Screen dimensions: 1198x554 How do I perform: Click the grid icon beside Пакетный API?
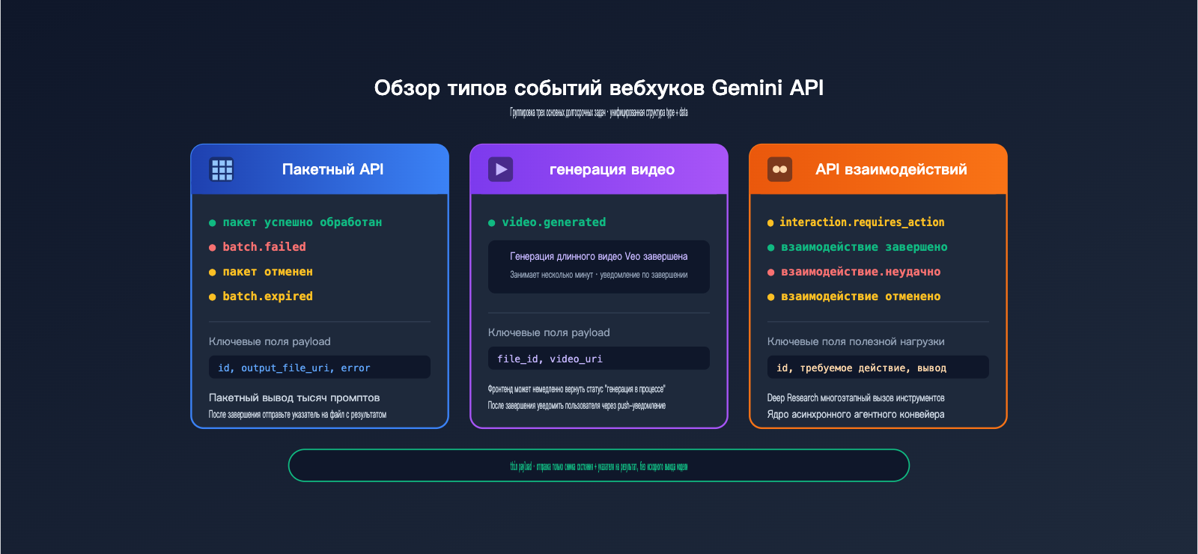click(x=222, y=169)
